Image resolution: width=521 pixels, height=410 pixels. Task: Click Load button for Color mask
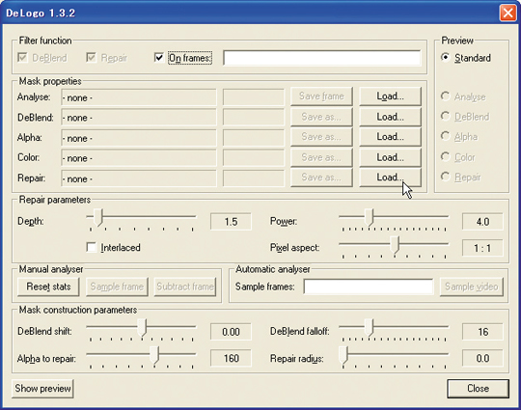[390, 157]
